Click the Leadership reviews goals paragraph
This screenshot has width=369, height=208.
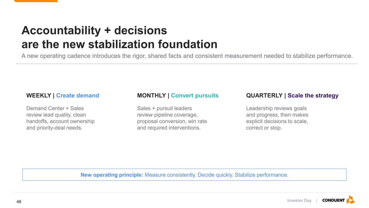point(277,118)
